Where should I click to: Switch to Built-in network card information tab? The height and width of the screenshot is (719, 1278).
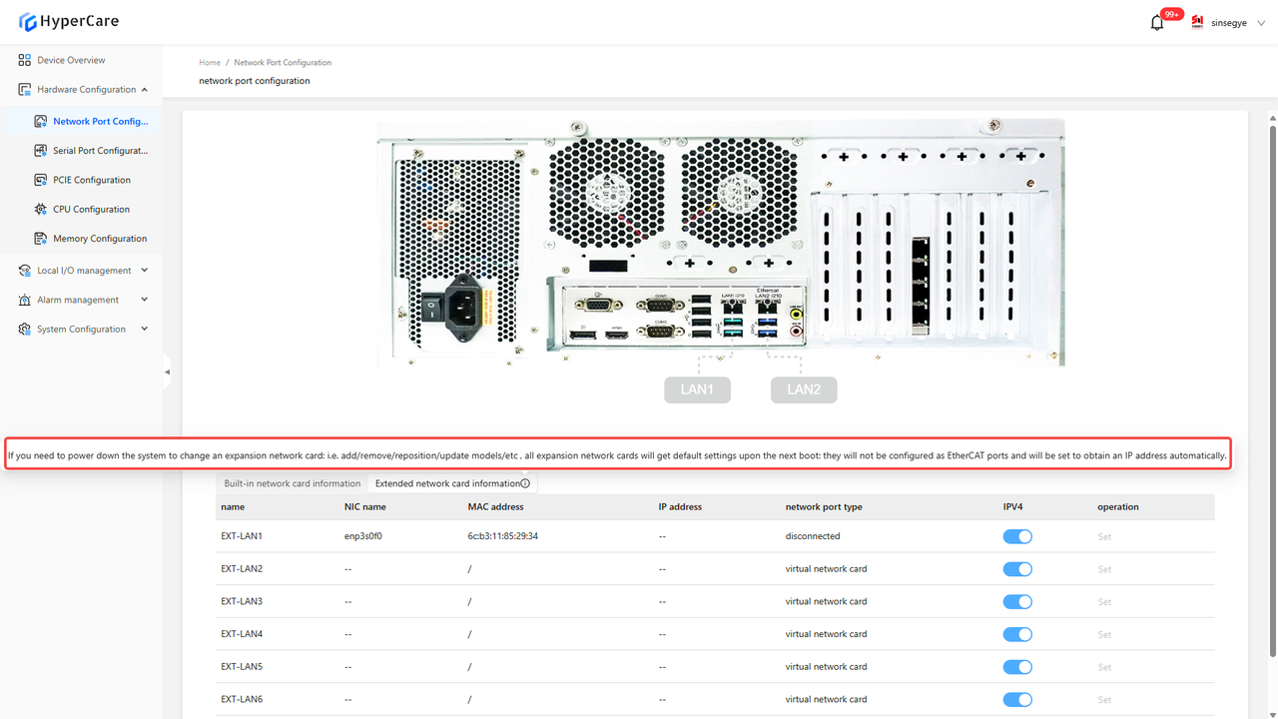(x=292, y=483)
